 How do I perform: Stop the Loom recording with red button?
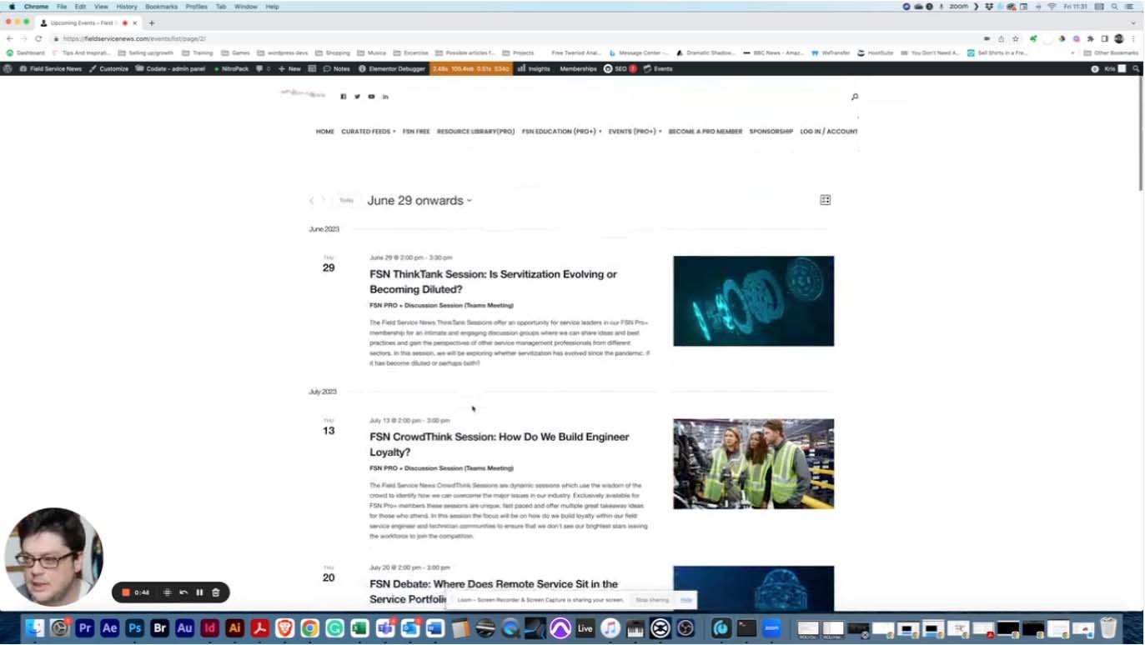coord(126,592)
